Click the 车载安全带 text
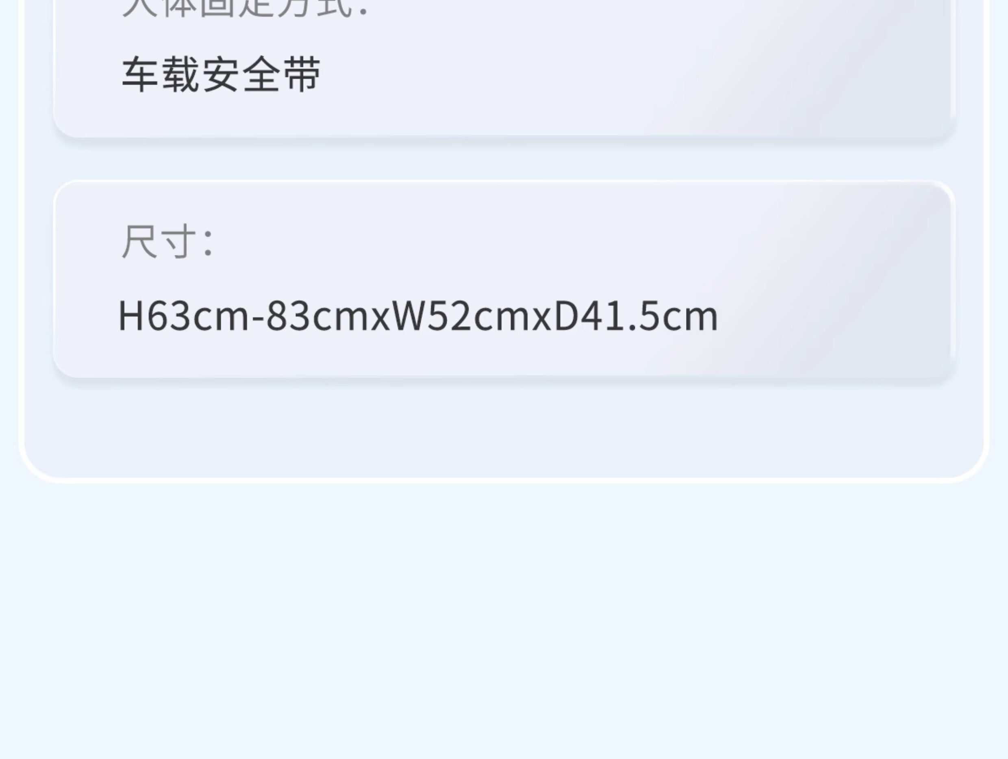Screen dimensions: 1008x759 [x=221, y=75]
